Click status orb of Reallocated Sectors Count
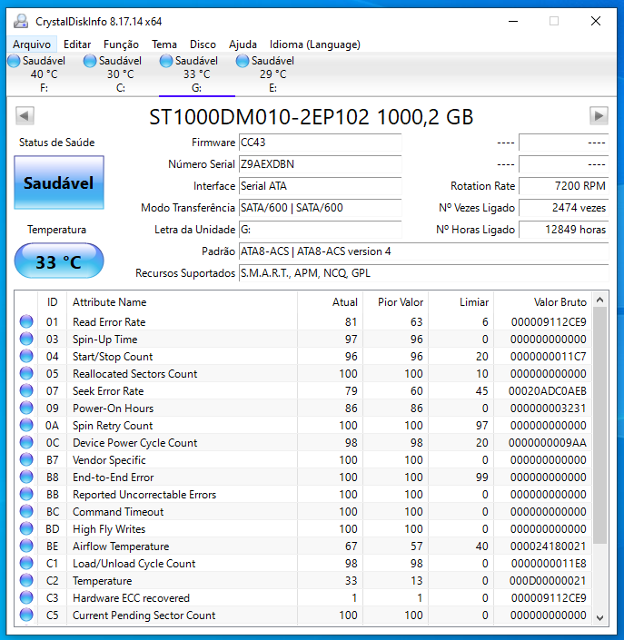Image resolution: width=624 pixels, height=640 pixels. [x=26, y=373]
